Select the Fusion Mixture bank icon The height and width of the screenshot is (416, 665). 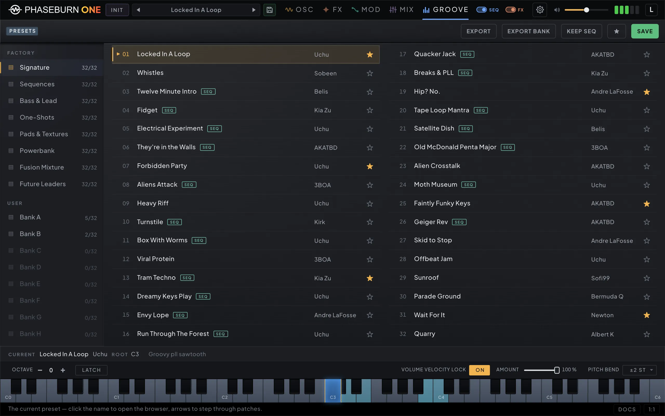[x=11, y=167]
